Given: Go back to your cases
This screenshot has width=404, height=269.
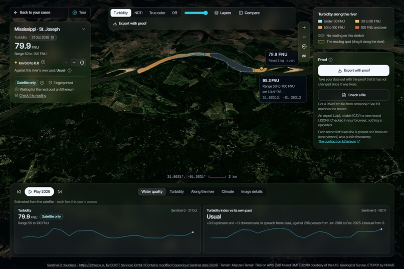Looking at the screenshot, I should (32, 13).
